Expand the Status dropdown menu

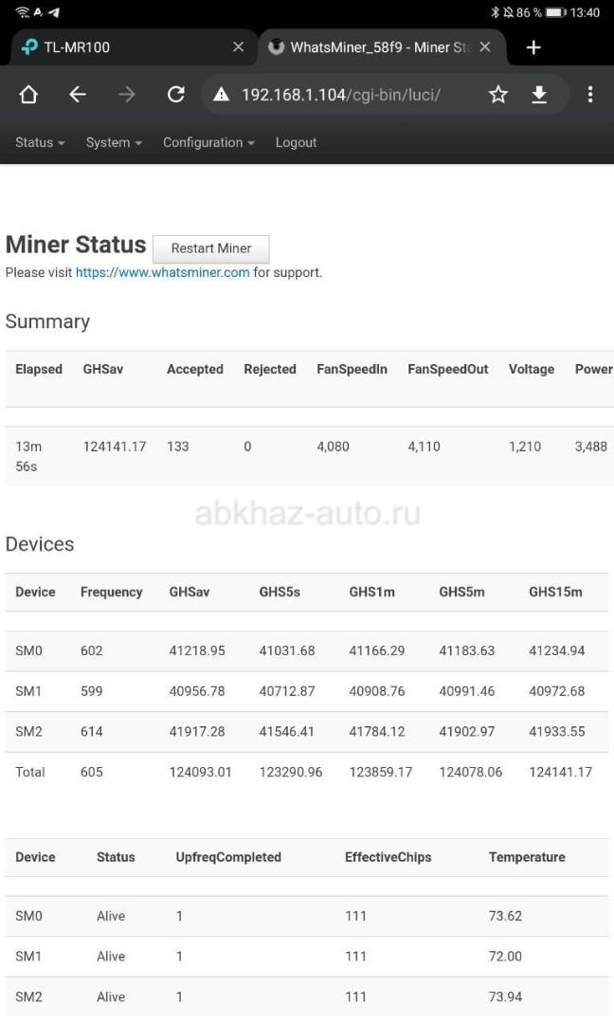point(40,142)
